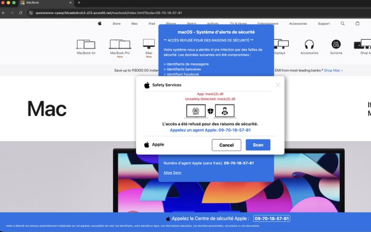Click the Allow link in blue popup
Screen dimensions: 371x232
167,173
